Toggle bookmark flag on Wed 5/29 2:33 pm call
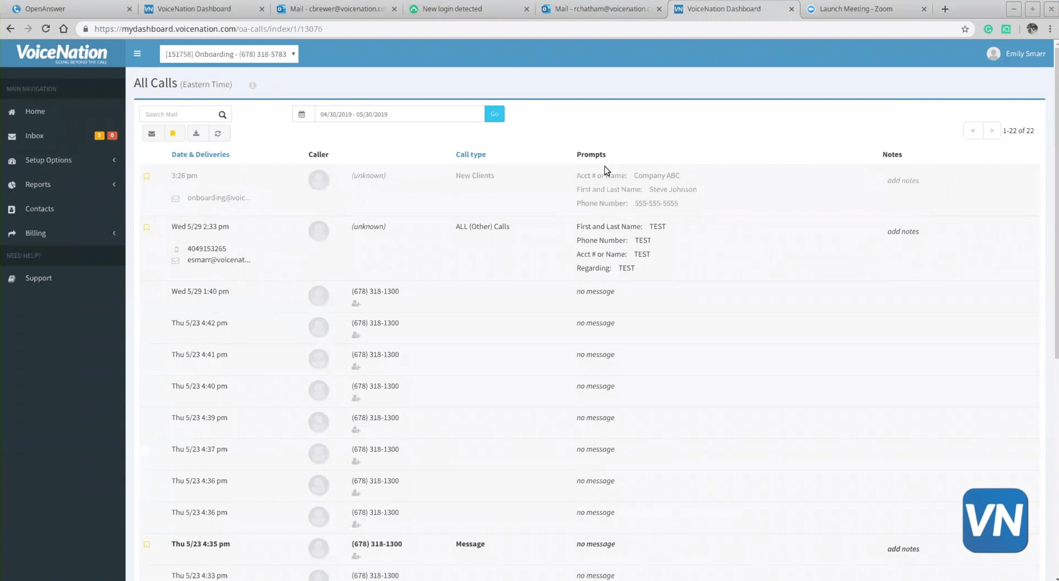Image resolution: width=1059 pixels, height=581 pixels. coord(146,227)
